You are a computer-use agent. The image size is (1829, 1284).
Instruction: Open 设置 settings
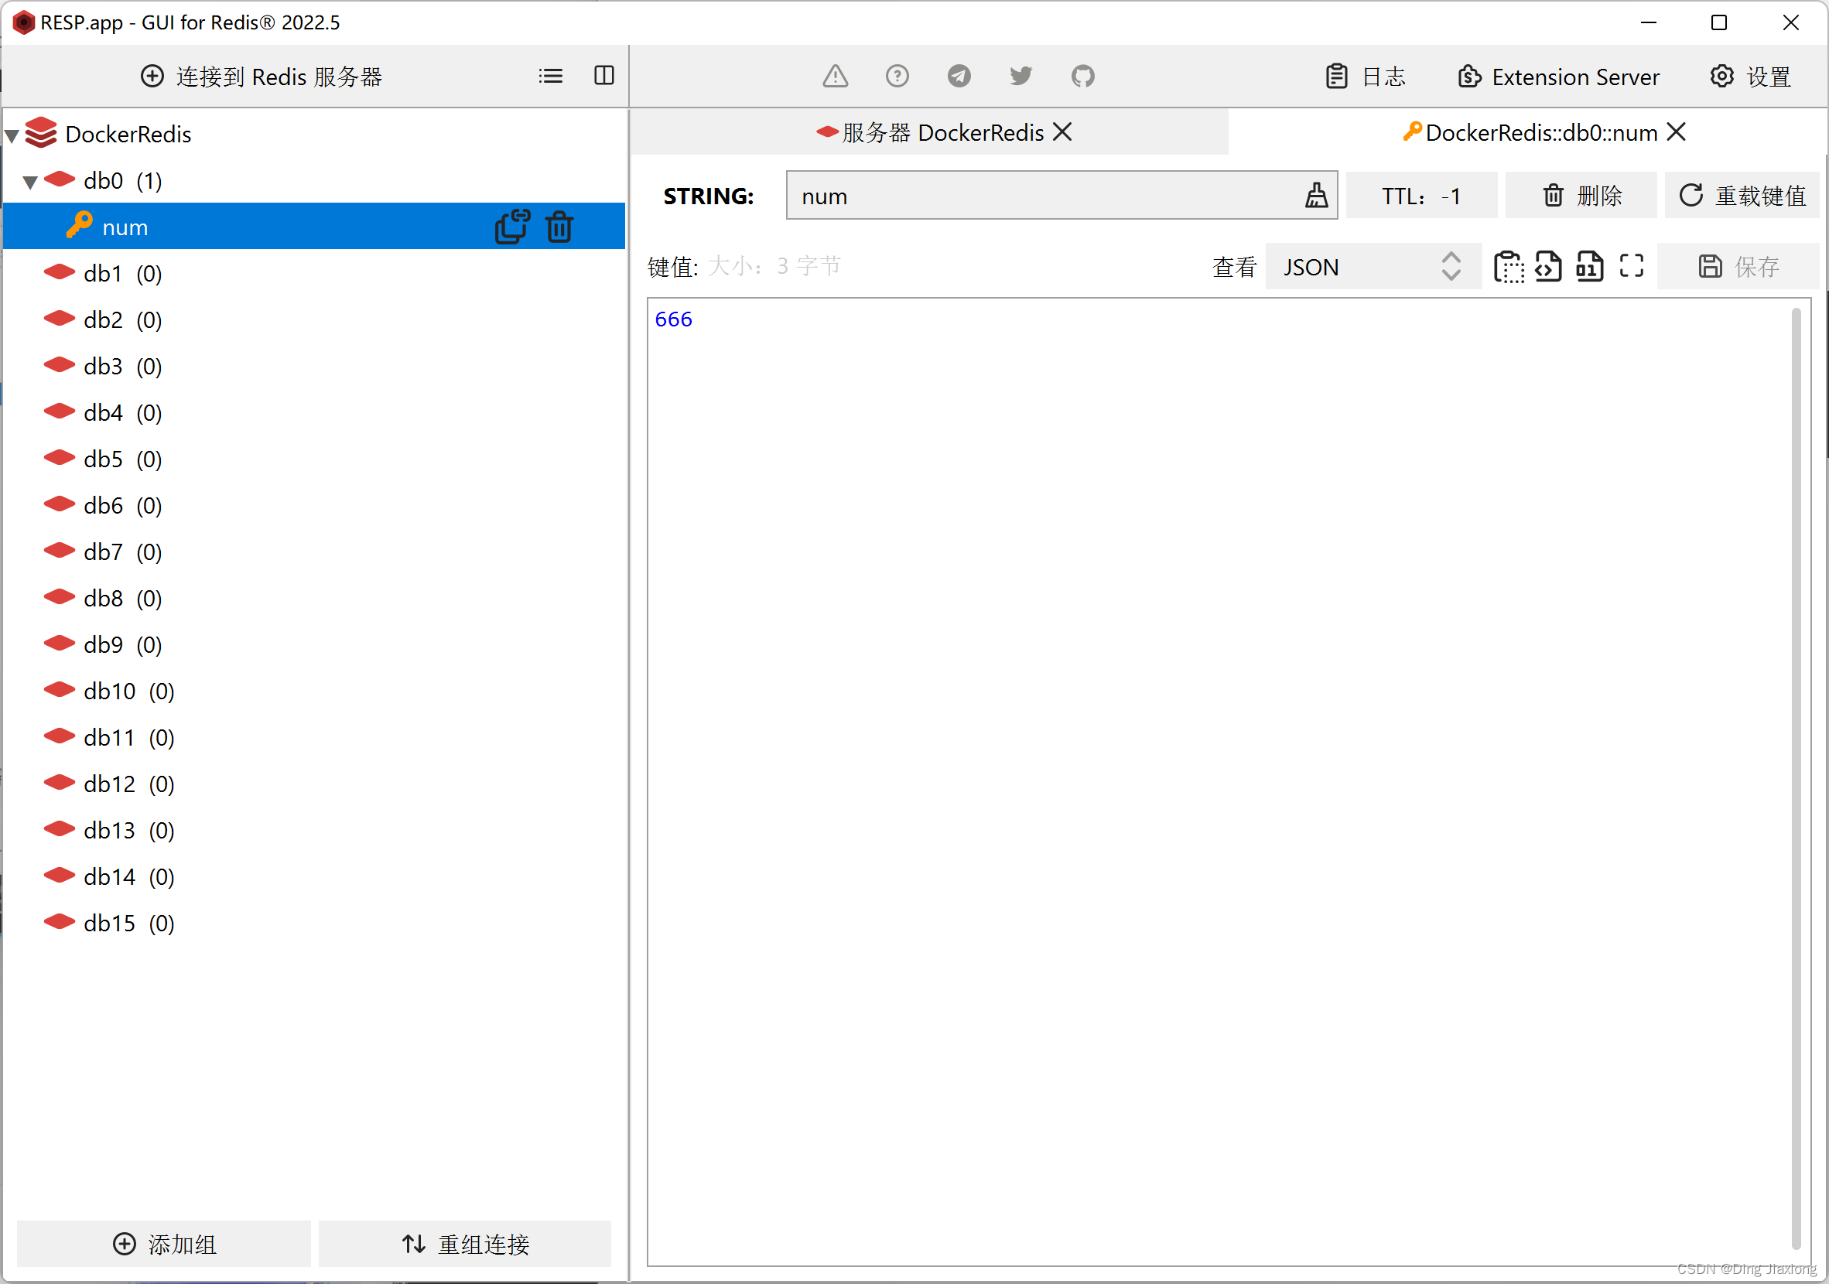(x=1750, y=77)
